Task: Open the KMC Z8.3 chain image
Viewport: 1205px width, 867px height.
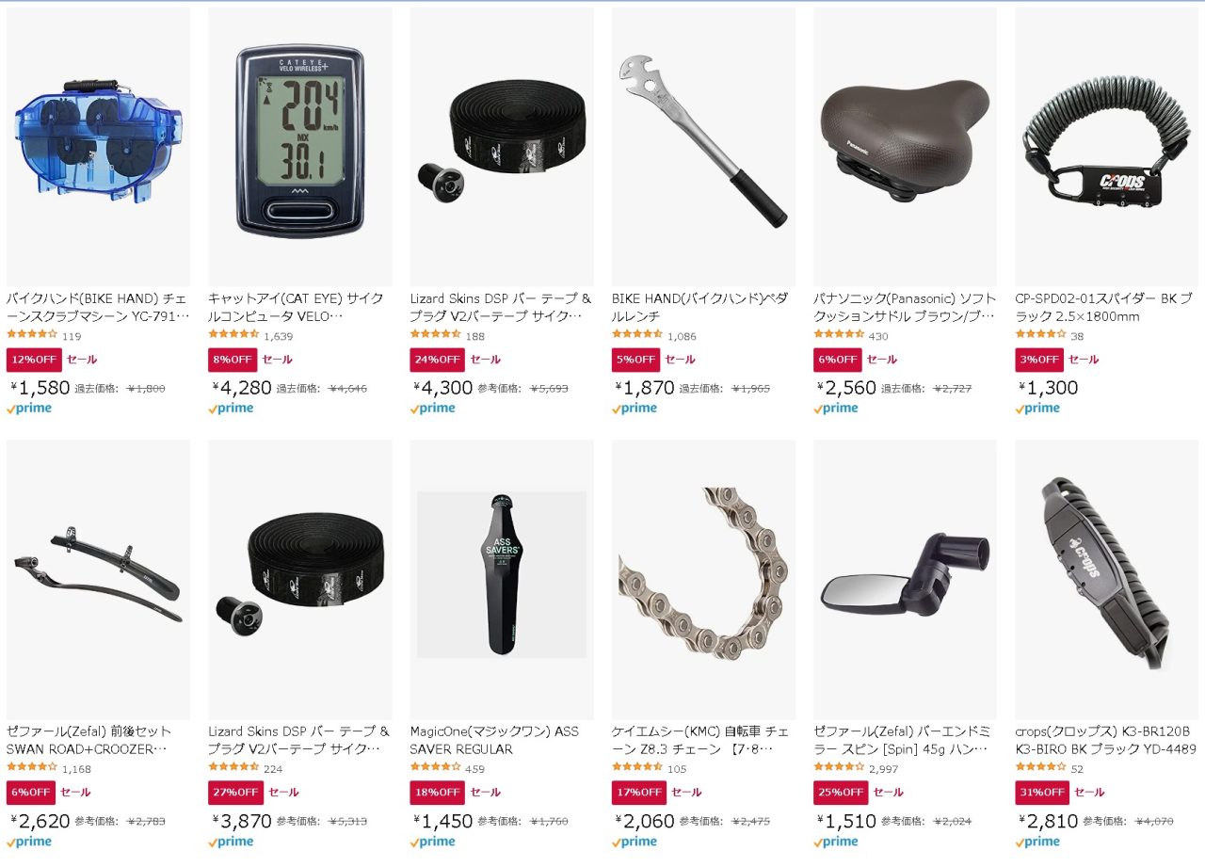Action: coord(703,580)
